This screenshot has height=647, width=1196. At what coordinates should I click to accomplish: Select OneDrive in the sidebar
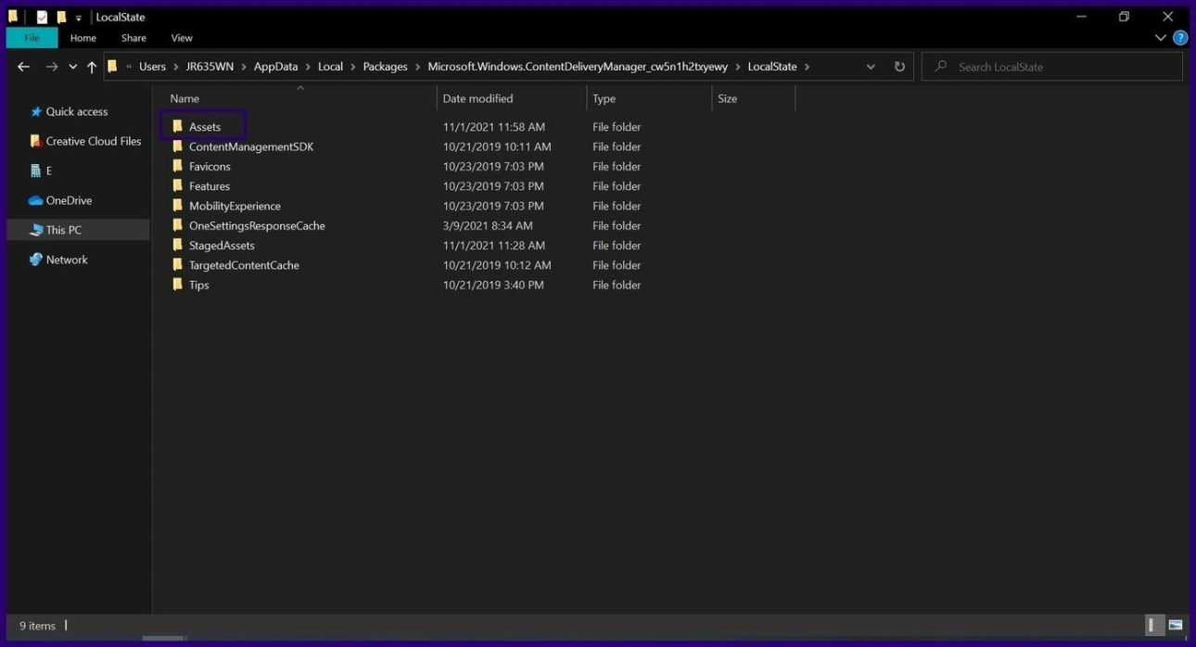pos(69,200)
